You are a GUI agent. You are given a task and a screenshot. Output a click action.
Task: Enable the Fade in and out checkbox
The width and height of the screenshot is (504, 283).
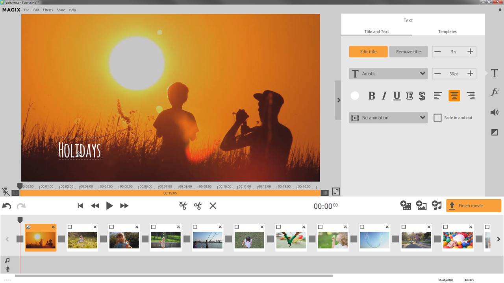(x=437, y=118)
